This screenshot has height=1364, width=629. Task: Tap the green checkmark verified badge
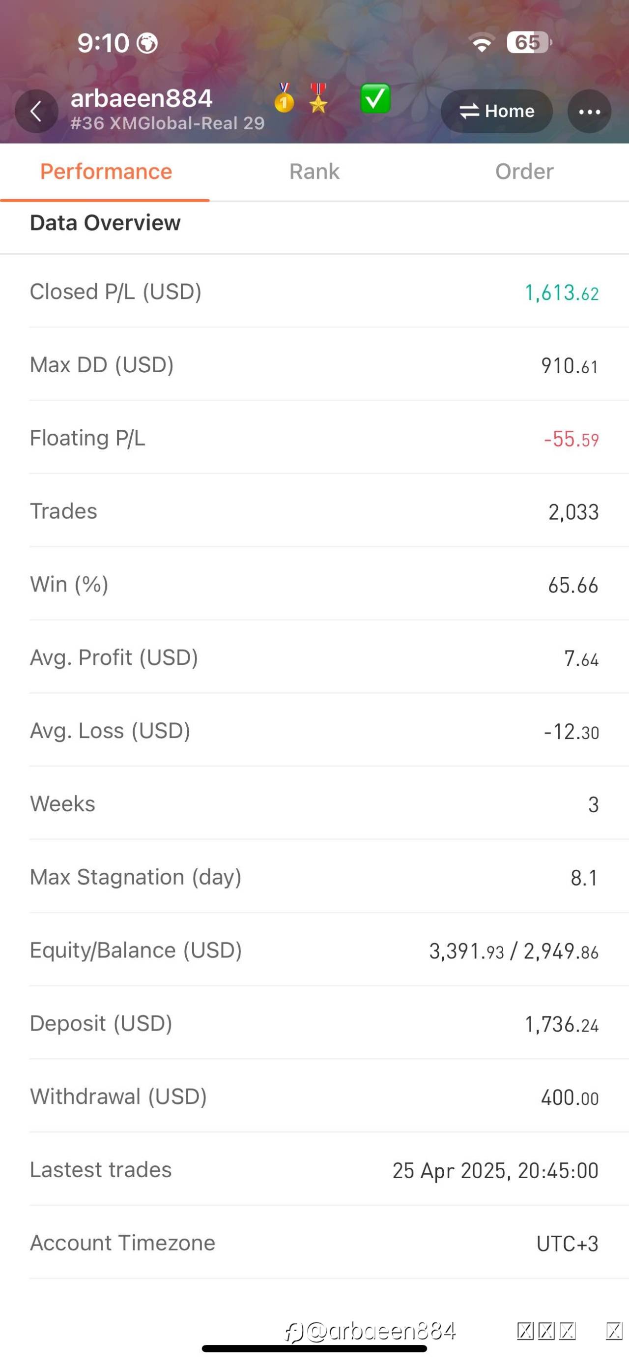pos(375,99)
